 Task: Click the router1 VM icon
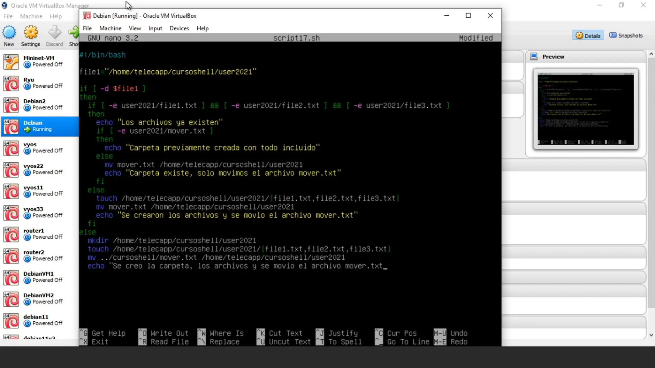click(x=11, y=234)
